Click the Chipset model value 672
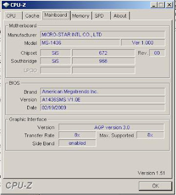176x195 pixels. coord(103,53)
